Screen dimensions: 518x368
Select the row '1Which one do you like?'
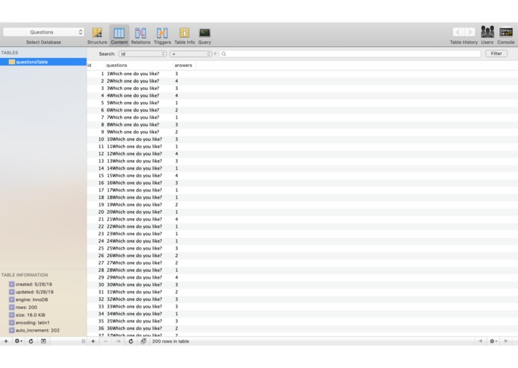tap(303, 74)
